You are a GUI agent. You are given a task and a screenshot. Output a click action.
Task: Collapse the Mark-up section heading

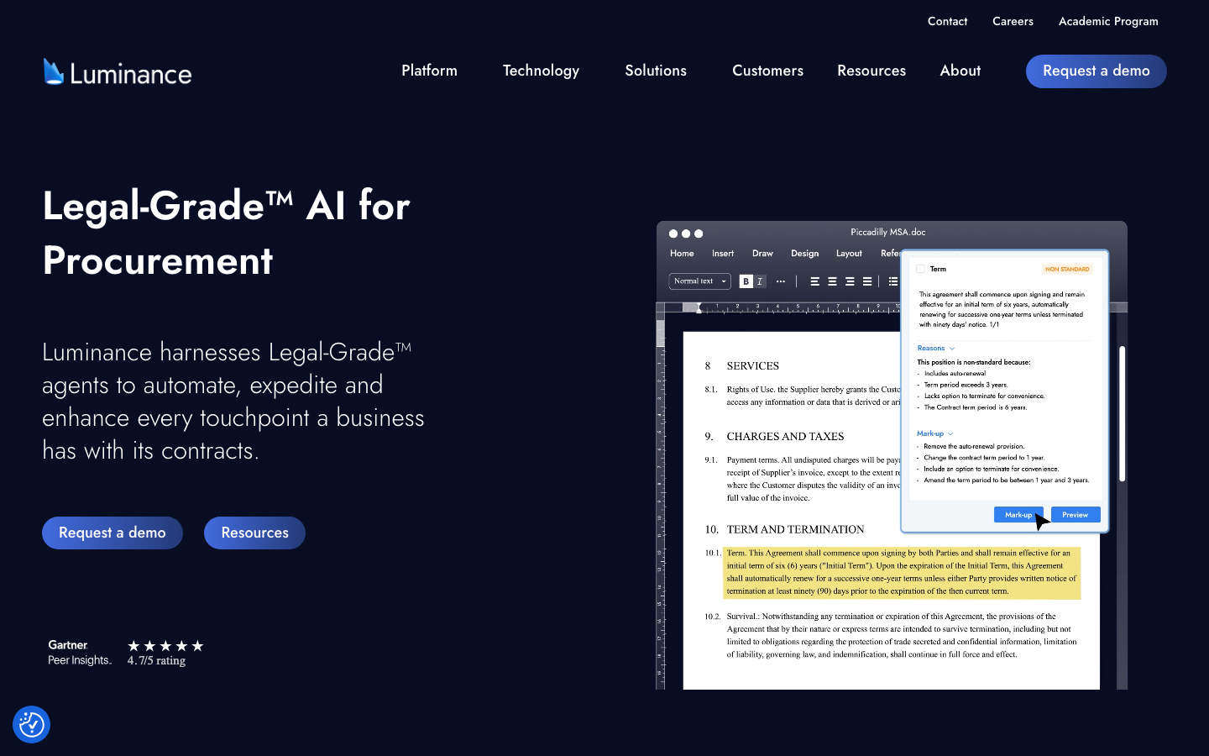pos(934,433)
